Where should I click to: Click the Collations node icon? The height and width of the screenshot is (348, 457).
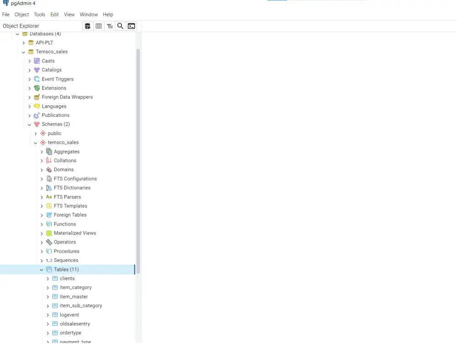tap(49, 161)
